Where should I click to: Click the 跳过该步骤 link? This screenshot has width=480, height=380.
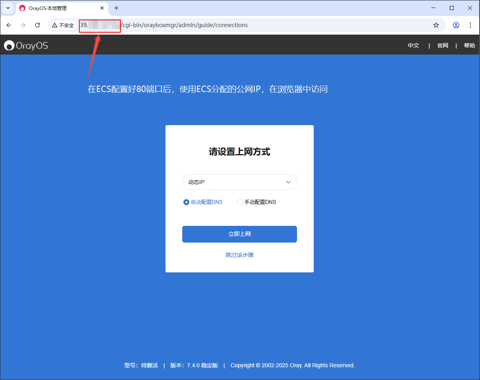(240, 255)
